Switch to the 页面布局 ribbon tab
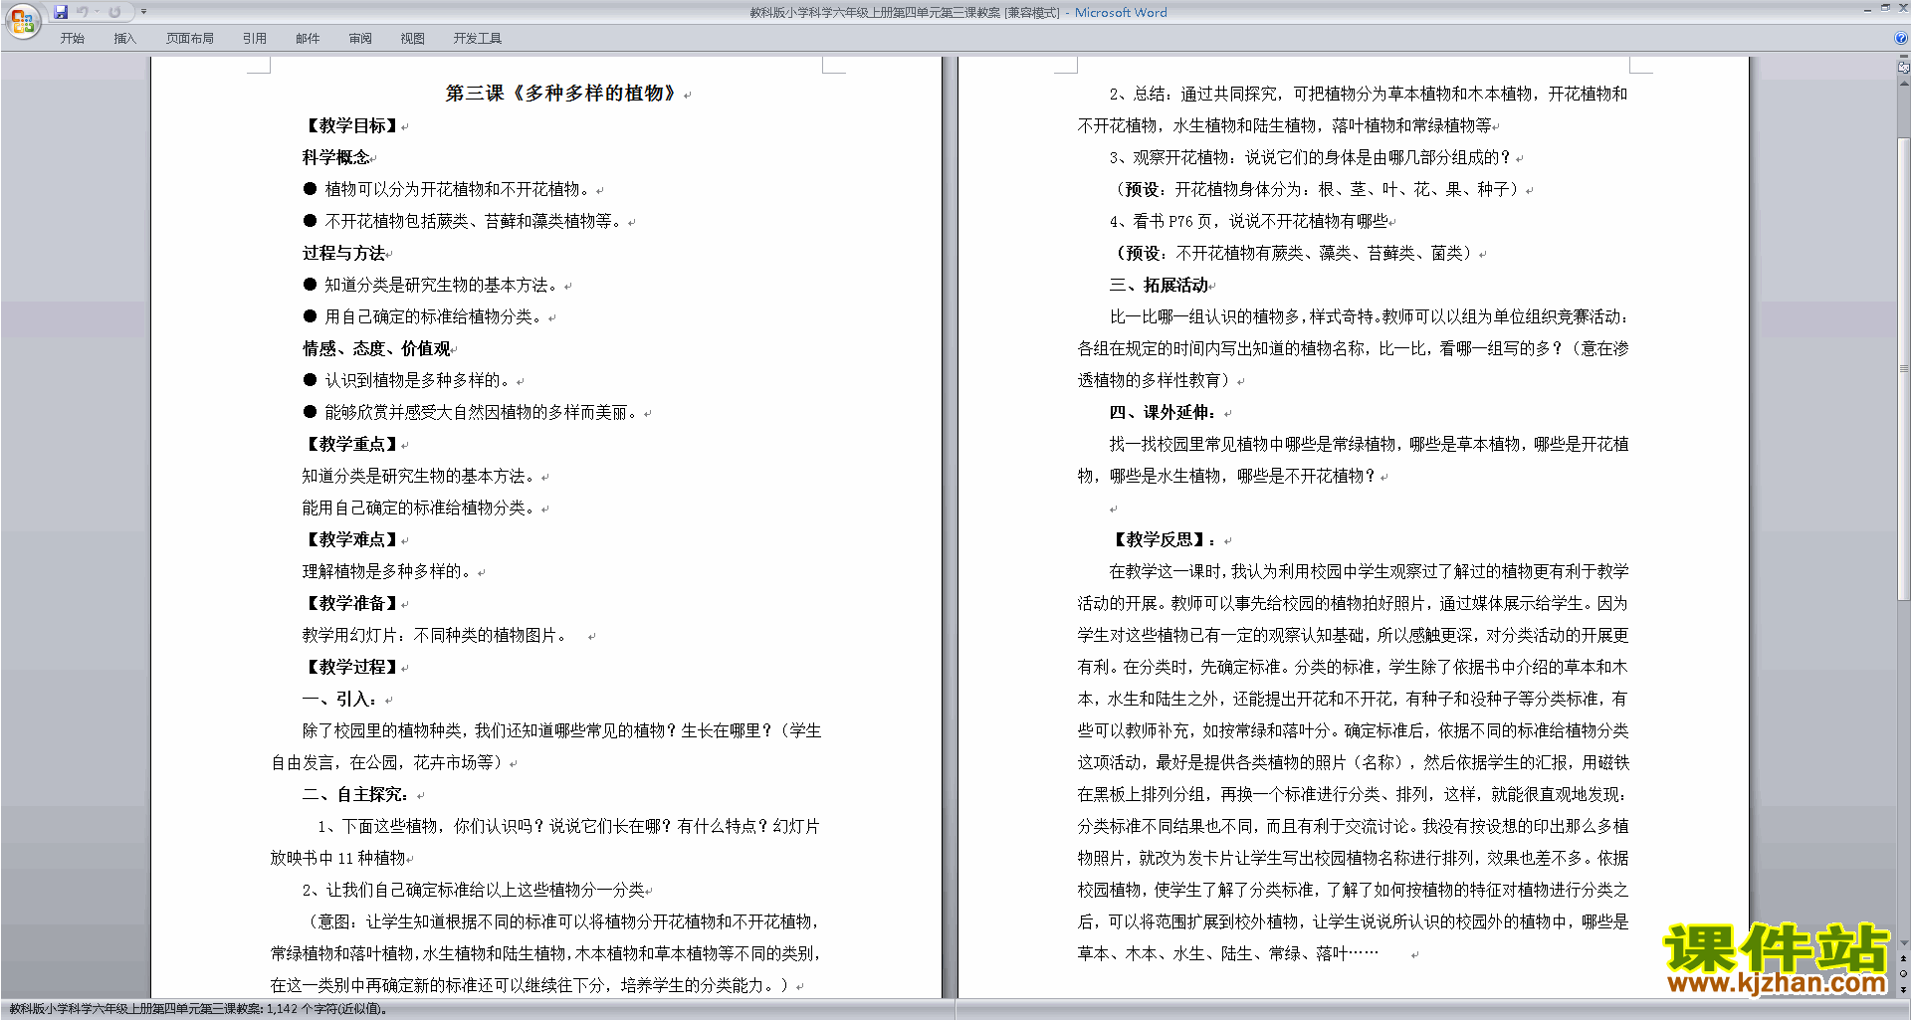 pos(190,39)
